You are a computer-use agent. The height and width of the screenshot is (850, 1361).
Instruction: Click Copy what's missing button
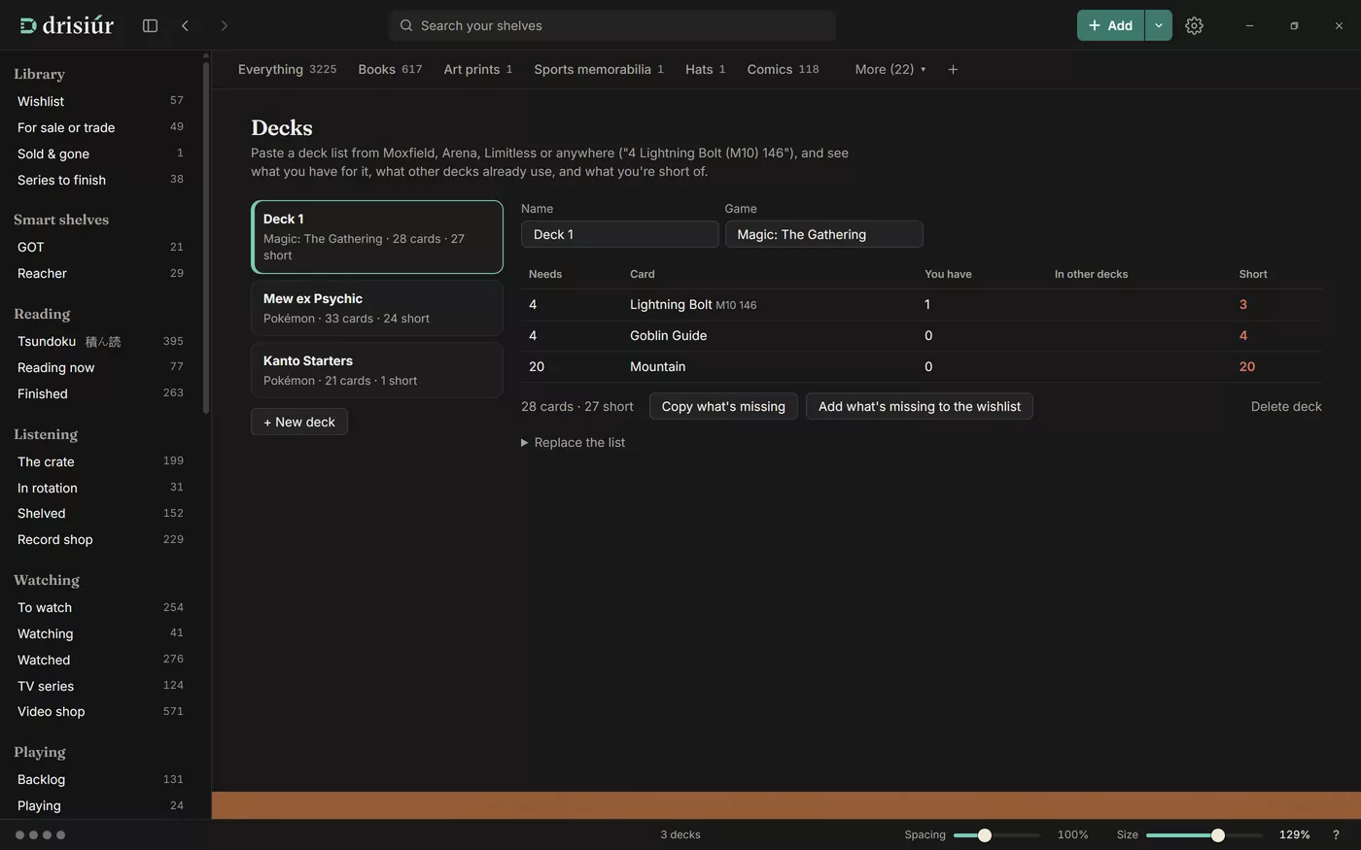pos(723,406)
